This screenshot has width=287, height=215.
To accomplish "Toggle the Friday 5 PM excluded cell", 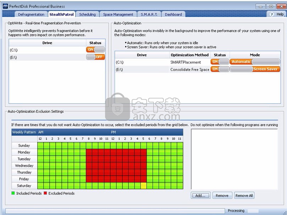I will pyautogui.click(x=143, y=179).
